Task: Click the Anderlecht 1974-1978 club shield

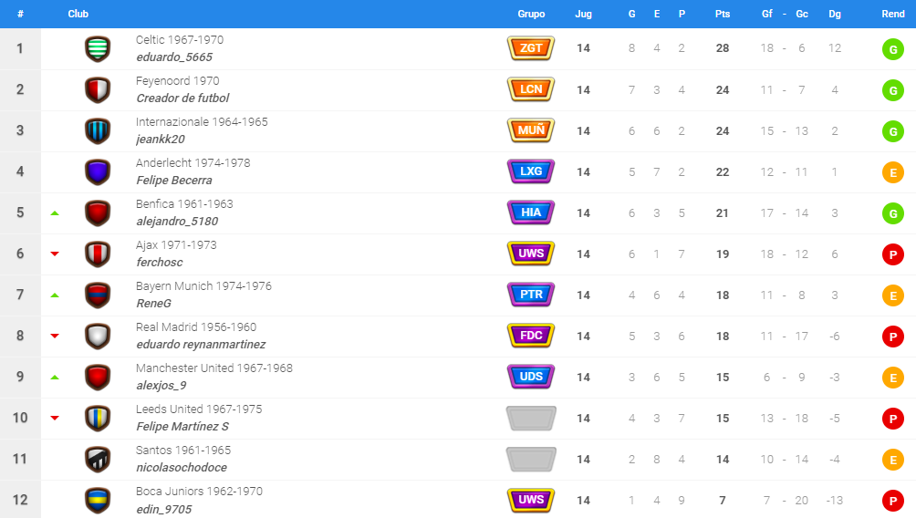Action: point(98,172)
